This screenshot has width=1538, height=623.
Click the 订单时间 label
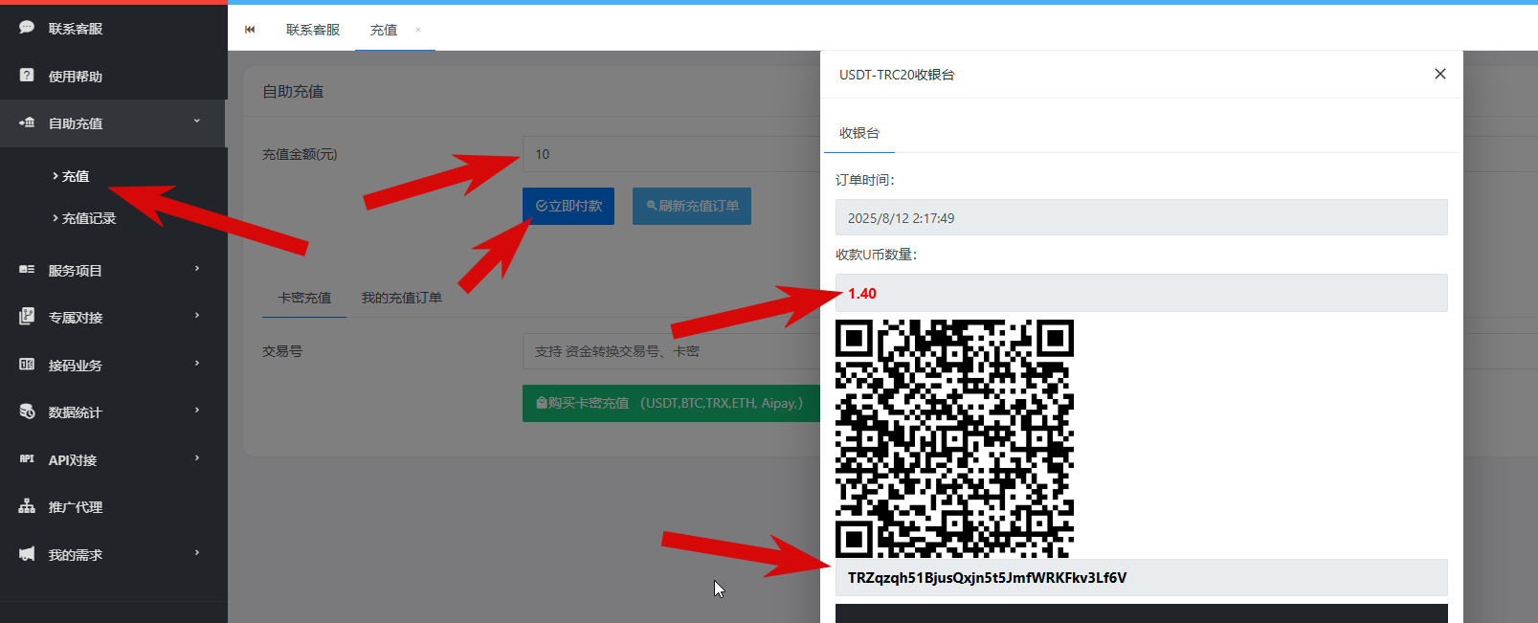point(864,180)
